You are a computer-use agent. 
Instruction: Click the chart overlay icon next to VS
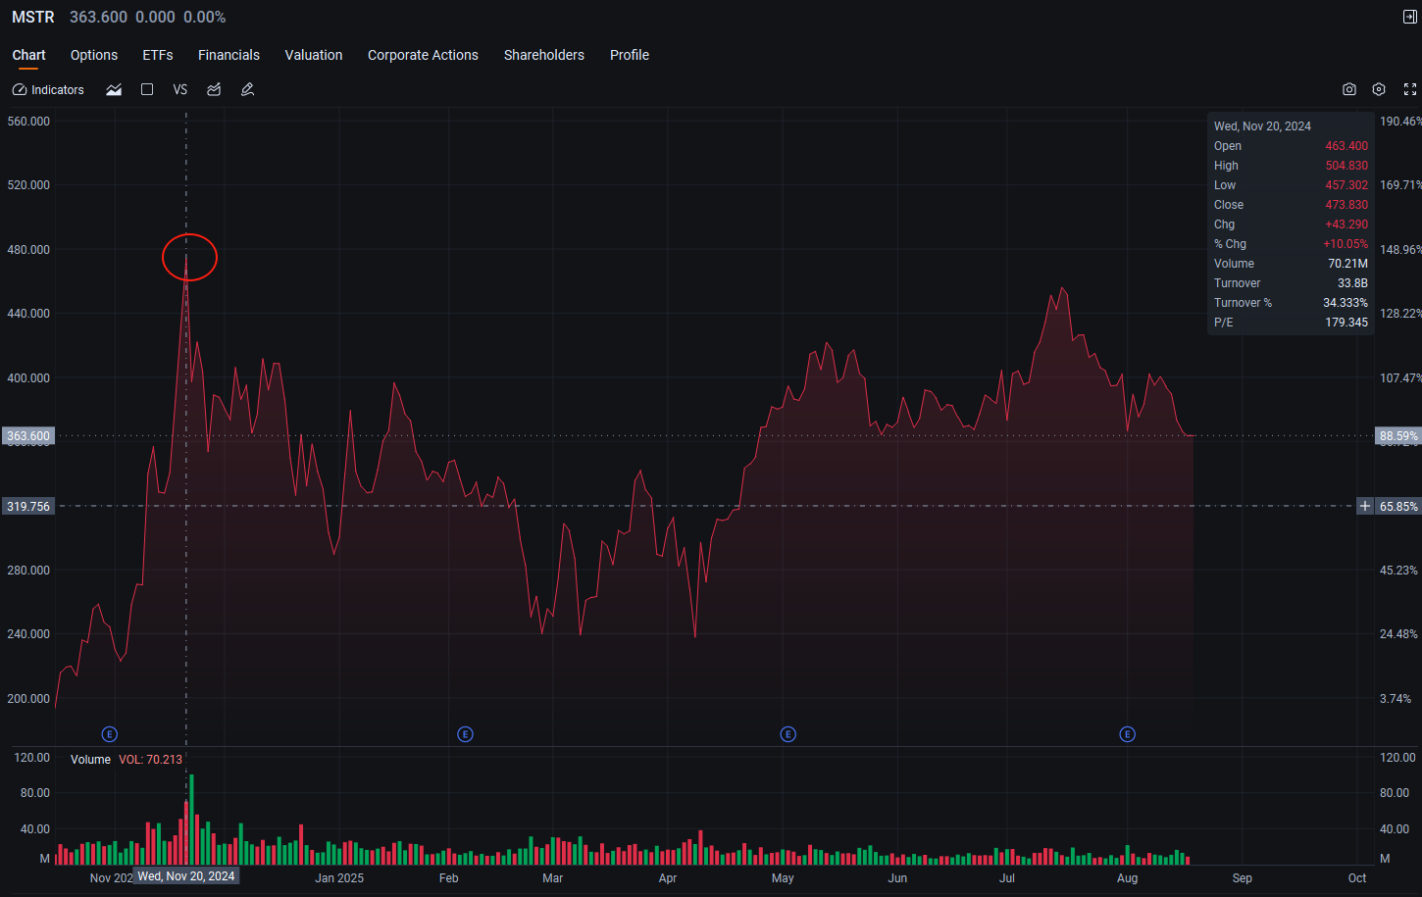214,89
